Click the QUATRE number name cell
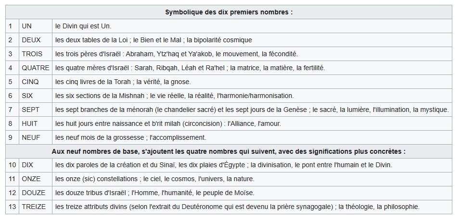The image size is (461, 221). point(35,68)
